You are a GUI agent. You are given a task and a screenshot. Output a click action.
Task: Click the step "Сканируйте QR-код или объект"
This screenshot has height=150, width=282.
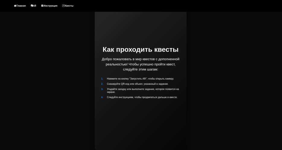click(x=138, y=84)
